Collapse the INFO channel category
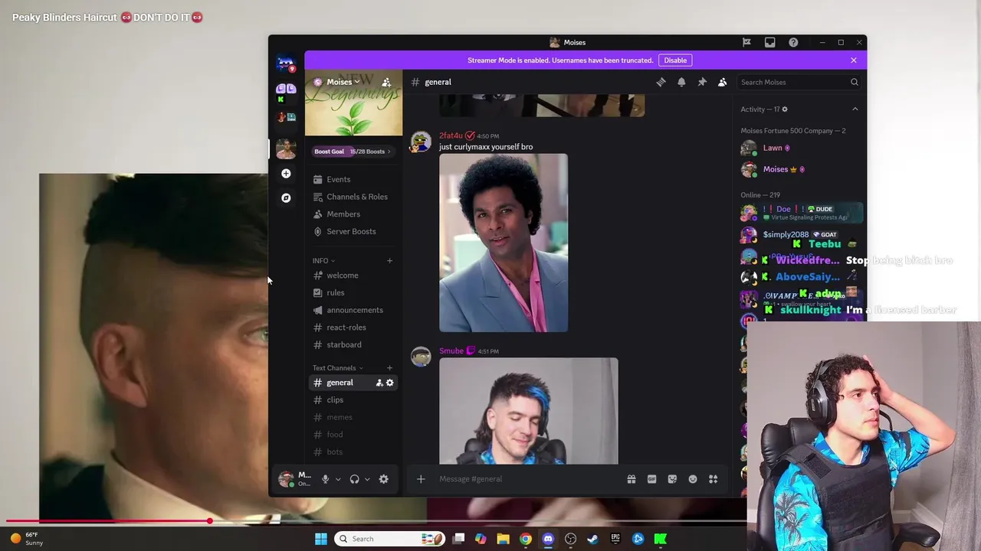Image resolution: width=981 pixels, height=551 pixels. point(323,261)
